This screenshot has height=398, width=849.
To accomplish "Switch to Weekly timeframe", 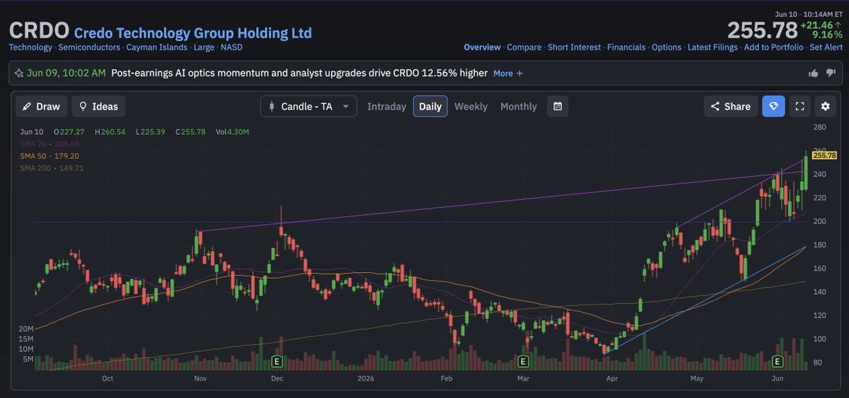I will (470, 106).
